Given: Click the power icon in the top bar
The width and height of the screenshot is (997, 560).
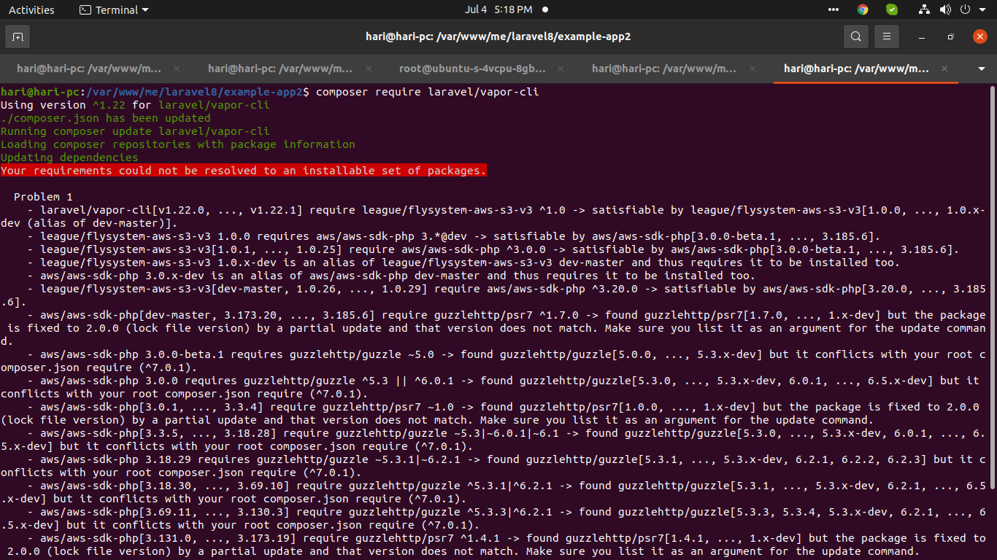Looking at the screenshot, I should pos(964,9).
